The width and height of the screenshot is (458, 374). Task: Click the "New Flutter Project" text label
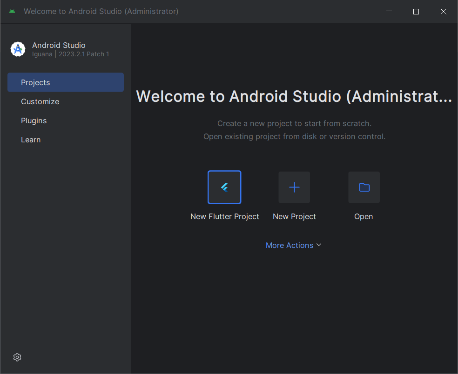pos(225,216)
